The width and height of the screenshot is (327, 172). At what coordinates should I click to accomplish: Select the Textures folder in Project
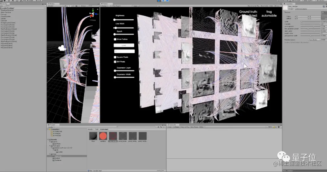coord(58,160)
